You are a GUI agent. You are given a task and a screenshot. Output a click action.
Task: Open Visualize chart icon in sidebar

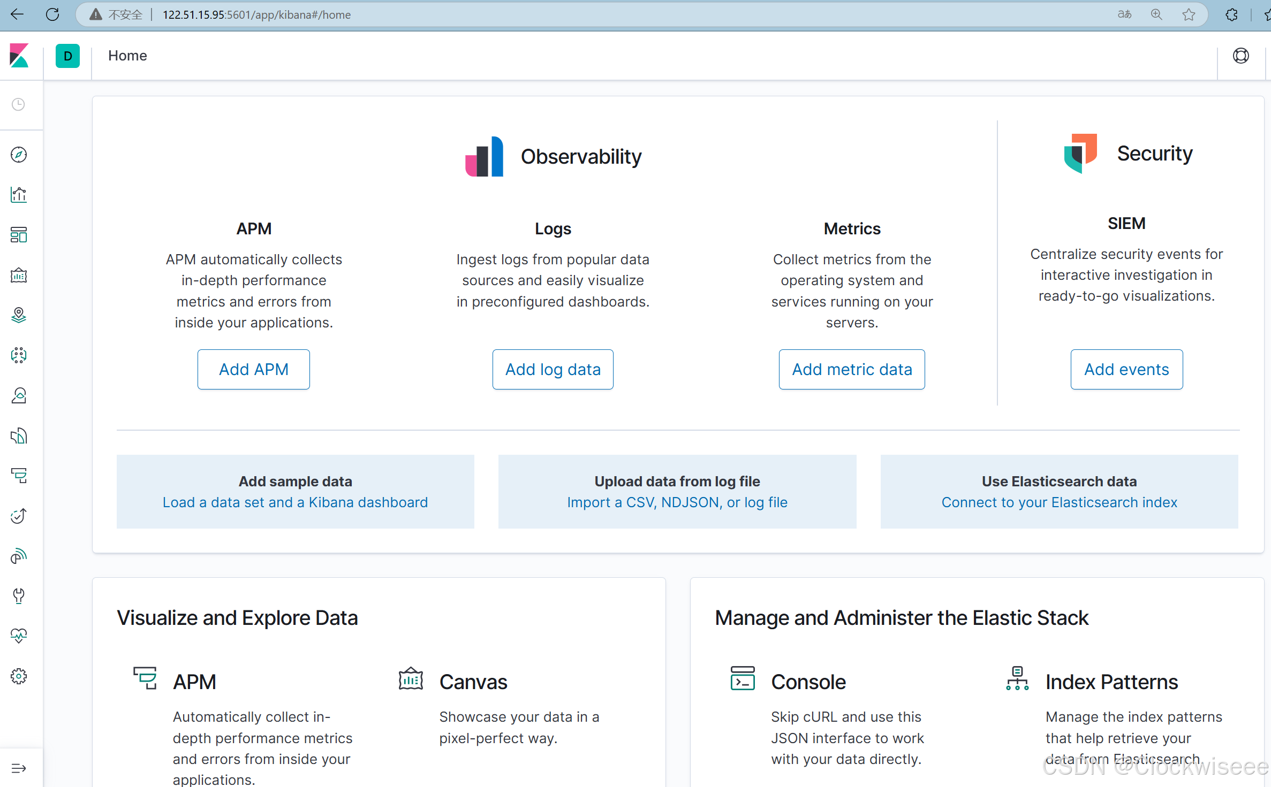(x=19, y=195)
